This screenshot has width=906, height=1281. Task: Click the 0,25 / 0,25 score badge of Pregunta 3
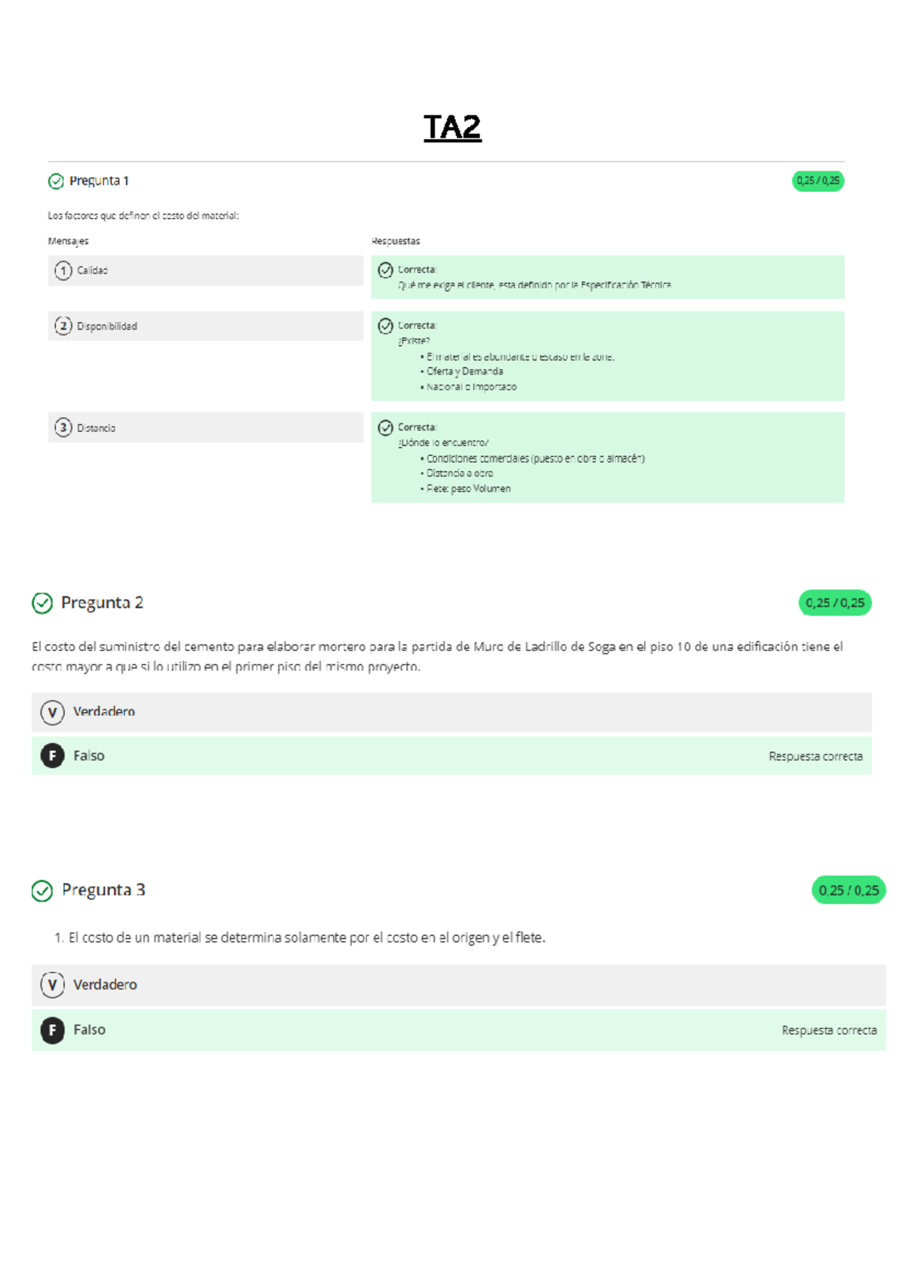coord(849,891)
